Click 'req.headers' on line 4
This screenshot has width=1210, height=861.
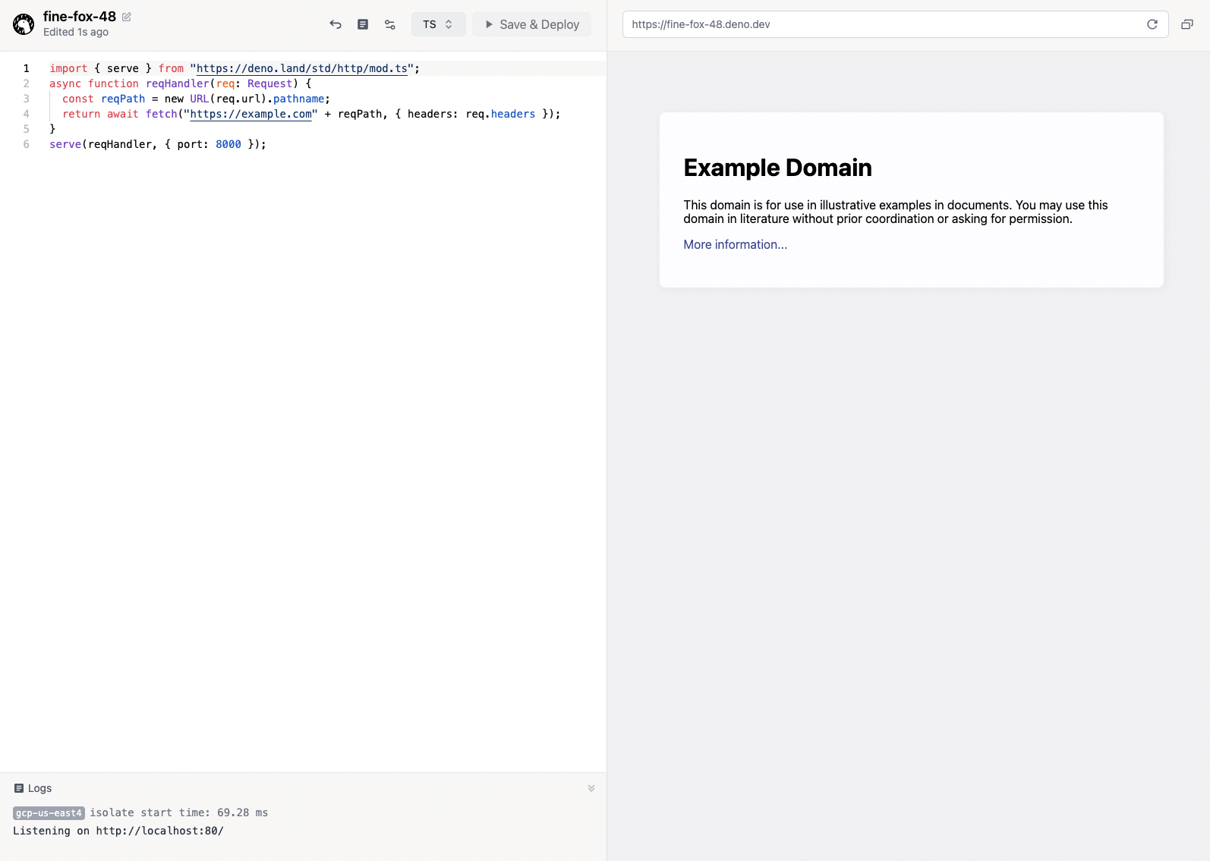500,114
